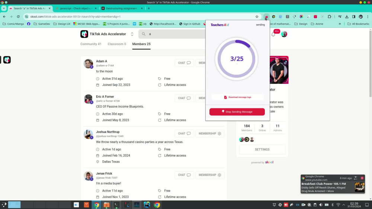Bookmark this page with the star
372x209 pixels.
257,17
